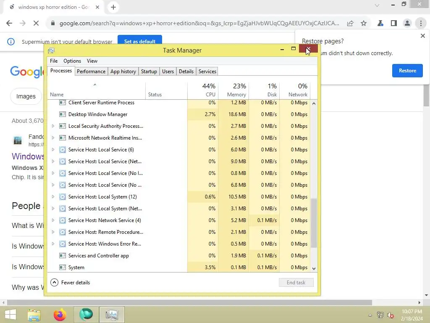
Task: Open the experiments flask icon in the toolbar
Action: point(380,24)
